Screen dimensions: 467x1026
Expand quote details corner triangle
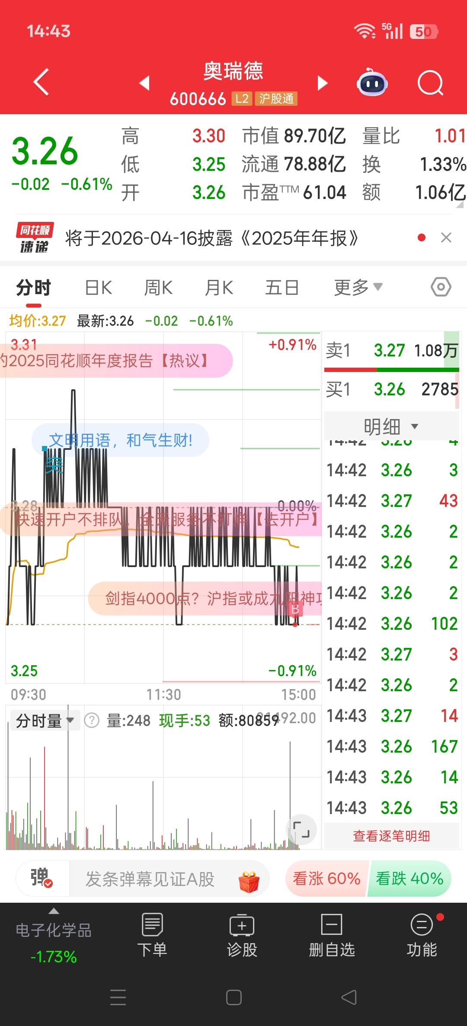pyautogui.click(x=460, y=204)
